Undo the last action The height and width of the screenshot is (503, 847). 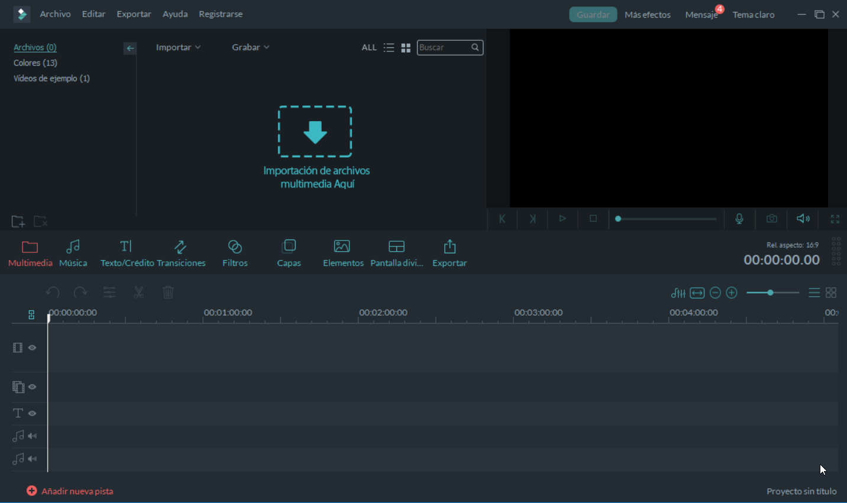(x=53, y=293)
